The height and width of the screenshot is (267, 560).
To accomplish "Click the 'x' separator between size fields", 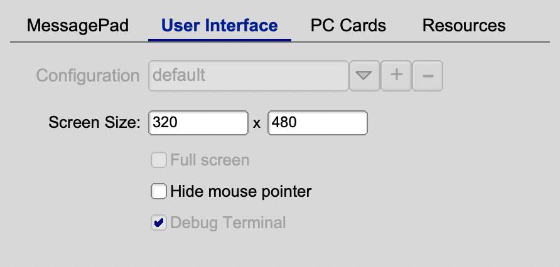I will (x=257, y=123).
